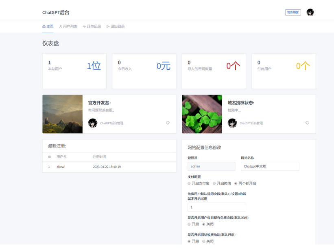The image size is (334, 249).
Task: Click the 仪表盘 page heading
Action: coord(50,43)
